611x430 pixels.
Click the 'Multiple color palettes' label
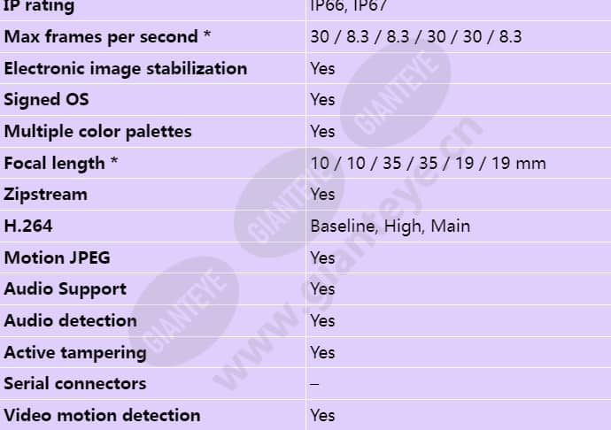pyautogui.click(x=97, y=132)
